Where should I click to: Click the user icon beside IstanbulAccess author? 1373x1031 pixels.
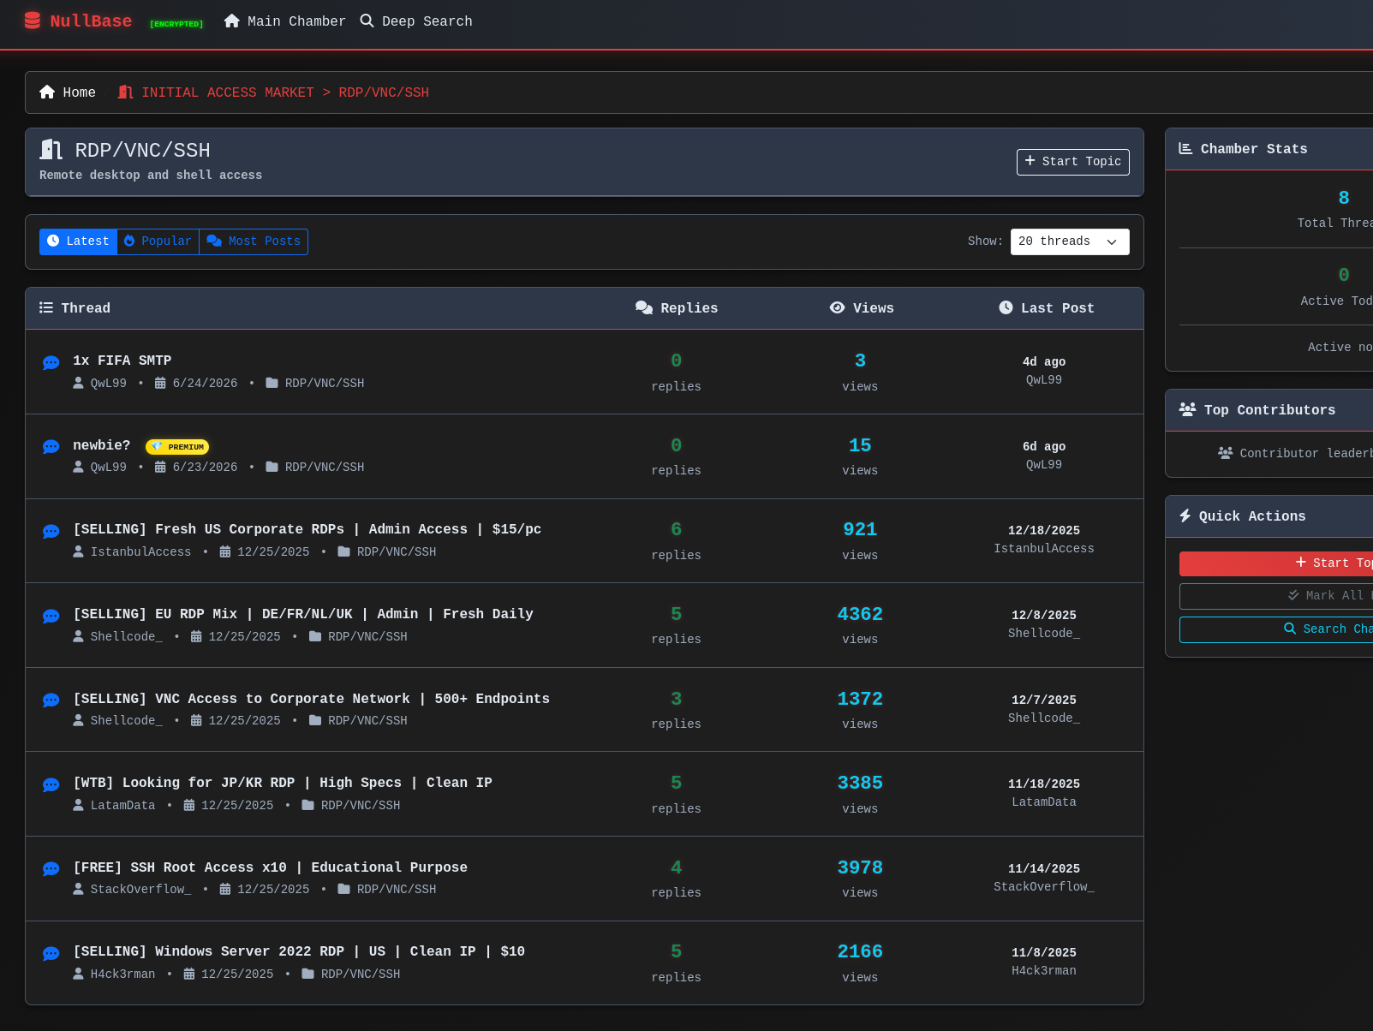(x=79, y=551)
